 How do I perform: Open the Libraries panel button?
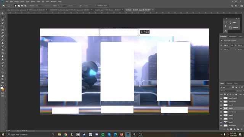pos(234,27)
